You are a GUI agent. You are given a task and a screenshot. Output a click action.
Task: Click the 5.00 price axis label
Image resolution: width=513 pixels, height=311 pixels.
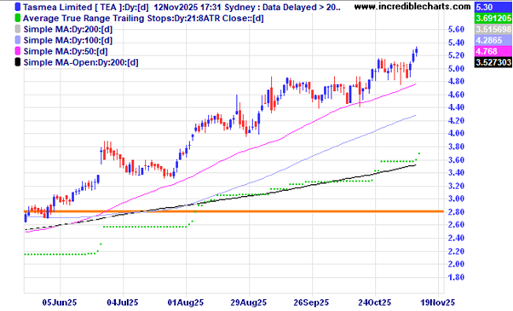[x=456, y=68]
